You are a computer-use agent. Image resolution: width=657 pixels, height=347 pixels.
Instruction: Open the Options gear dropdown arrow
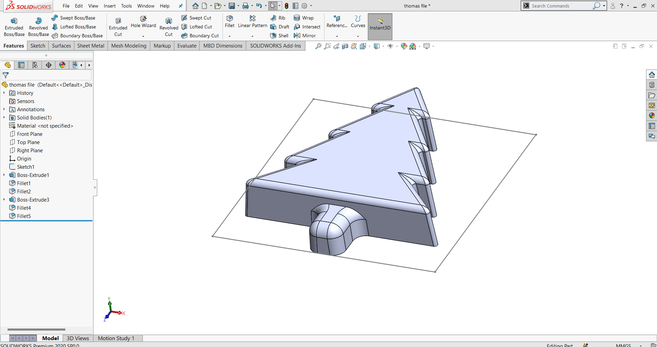point(311,6)
